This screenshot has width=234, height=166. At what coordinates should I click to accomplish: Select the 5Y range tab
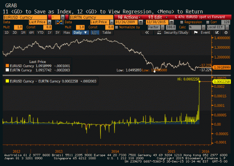[58, 33]
